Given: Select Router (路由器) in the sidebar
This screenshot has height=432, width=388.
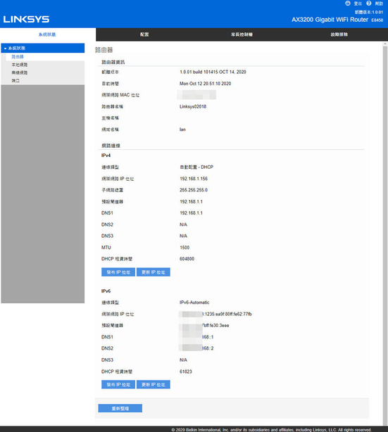Looking at the screenshot, I should click(18, 57).
